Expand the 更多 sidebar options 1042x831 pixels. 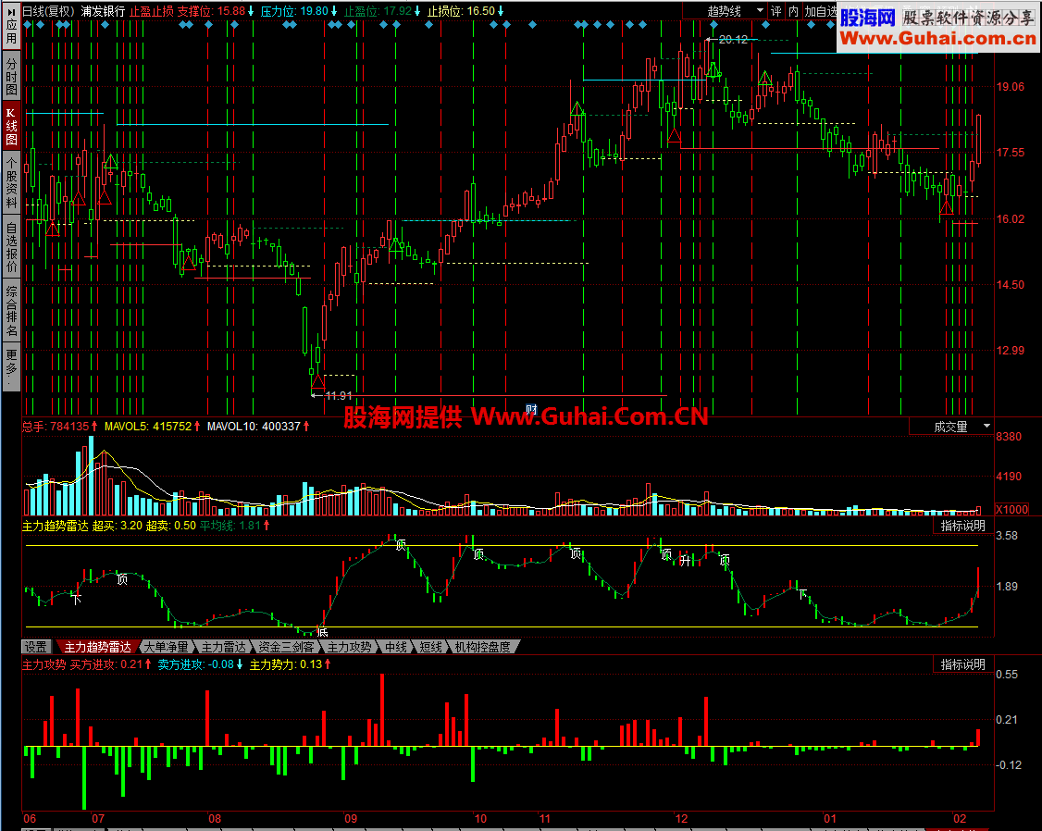tap(11, 367)
